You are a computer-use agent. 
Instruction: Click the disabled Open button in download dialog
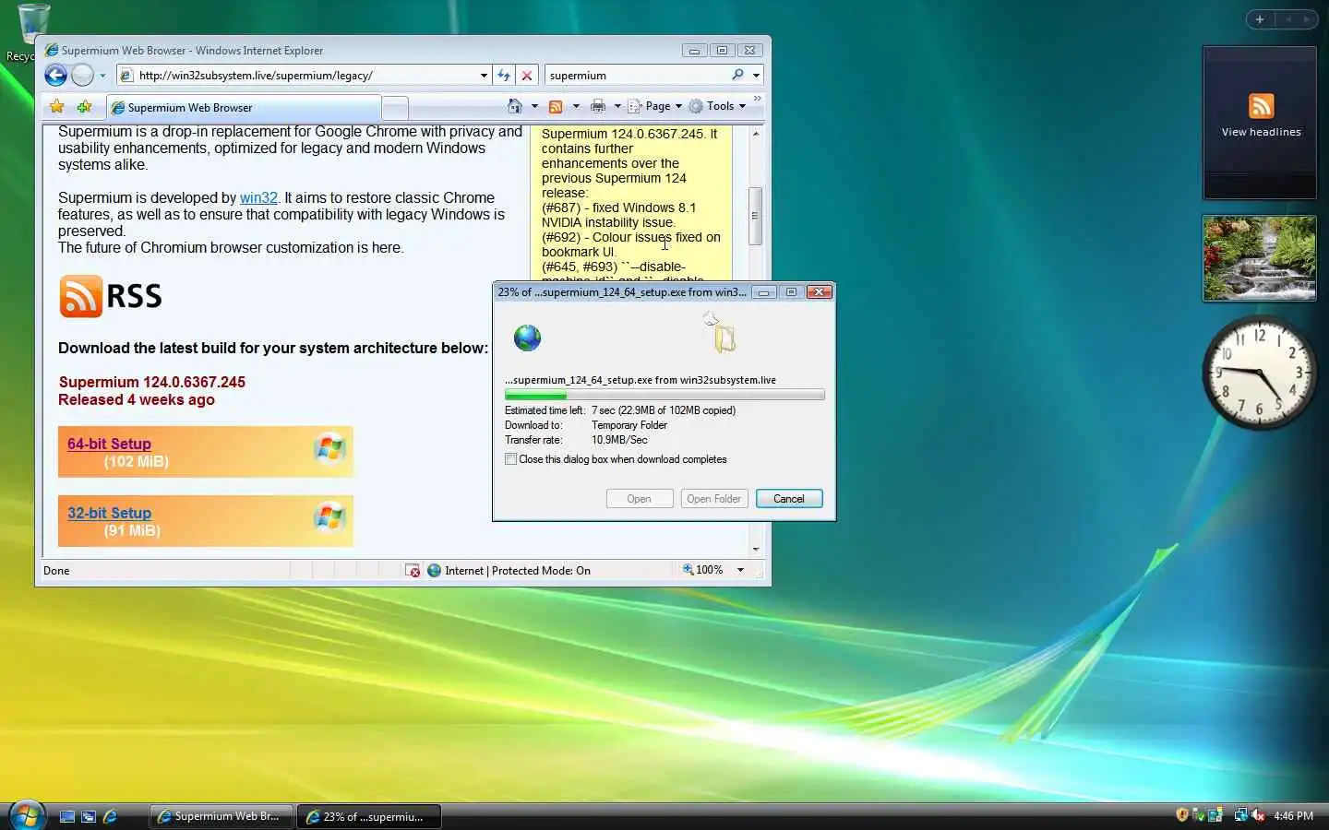[x=640, y=499]
